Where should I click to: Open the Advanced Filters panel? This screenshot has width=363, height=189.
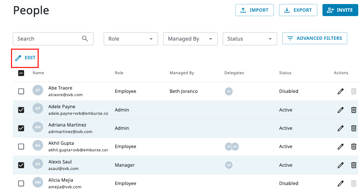click(314, 38)
